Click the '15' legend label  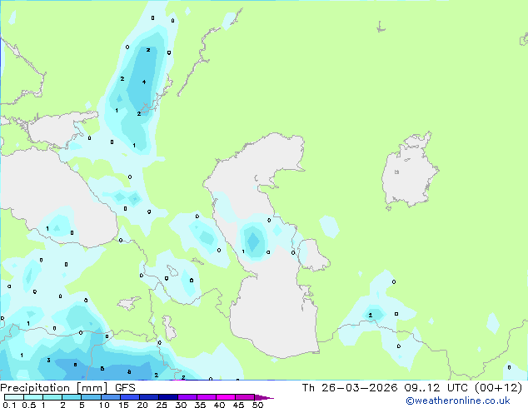(x=123, y=405)
